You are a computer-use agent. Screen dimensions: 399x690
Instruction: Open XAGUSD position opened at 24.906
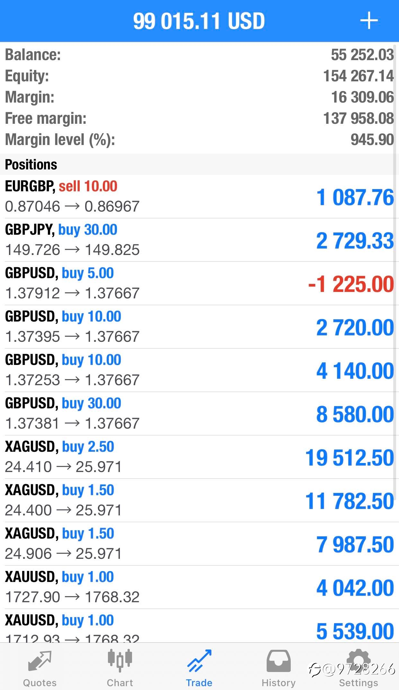pyautogui.click(x=199, y=544)
